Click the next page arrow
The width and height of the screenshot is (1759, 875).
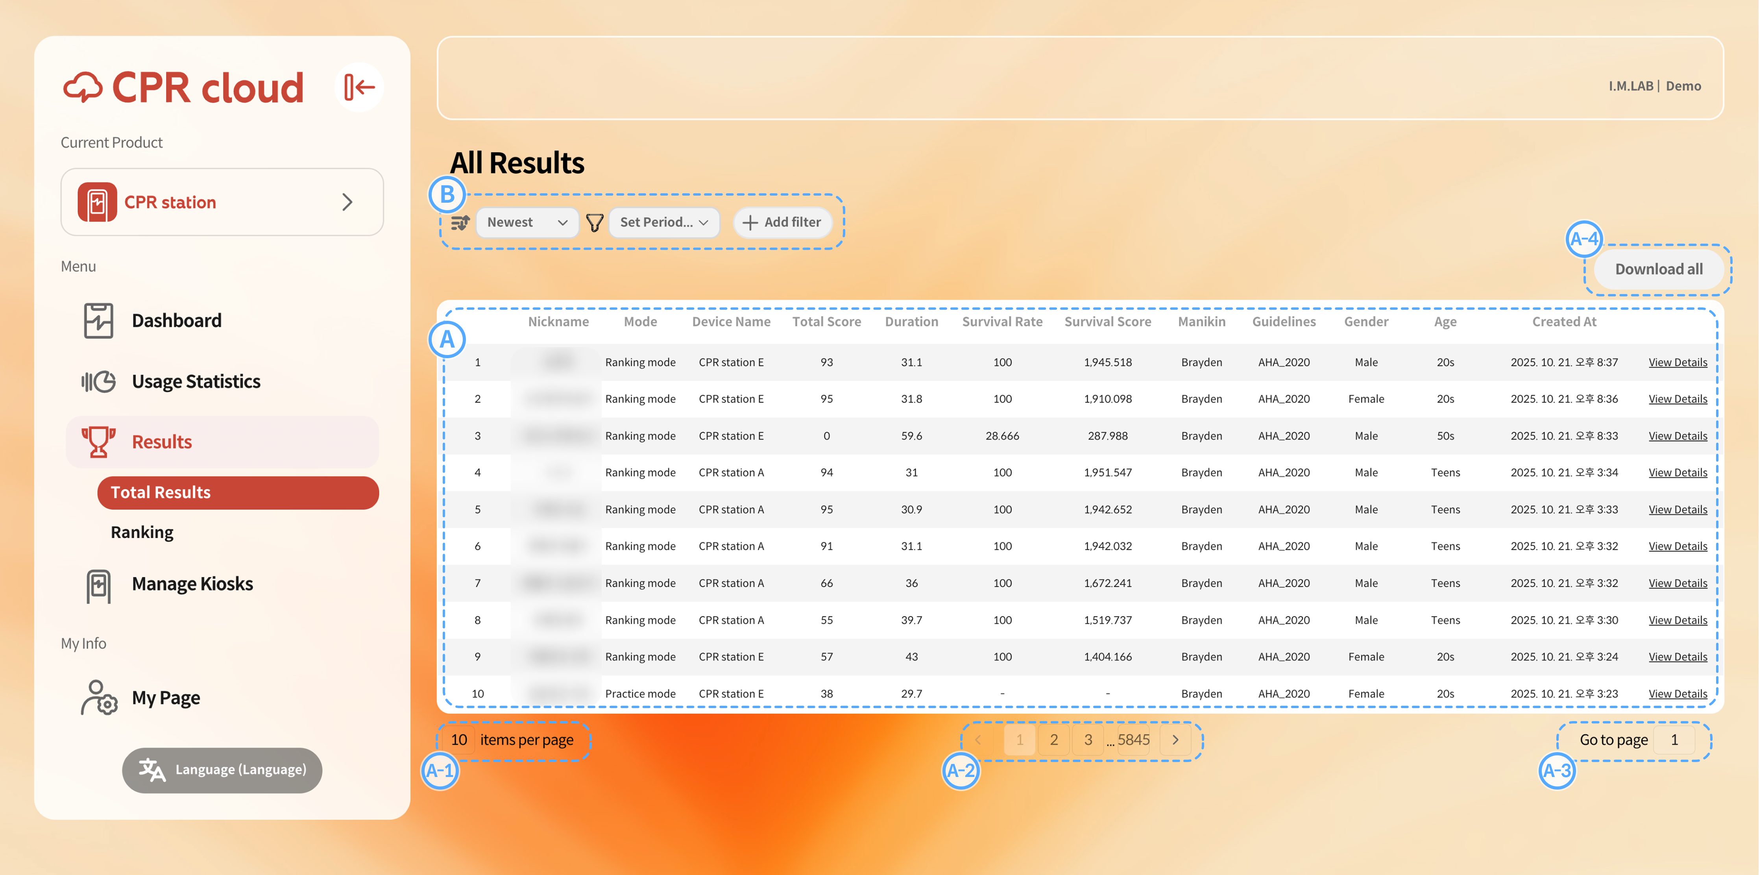coord(1175,740)
